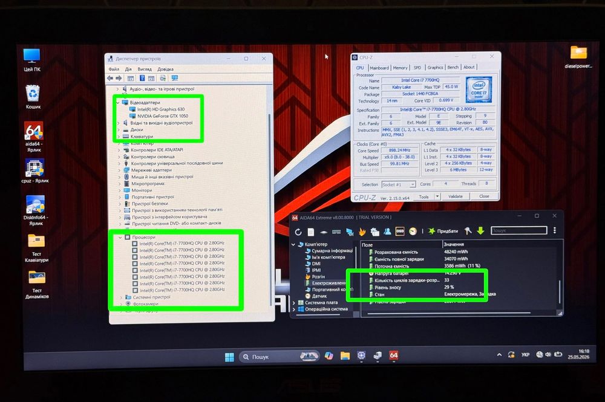Select the dieselpower folder on the desktop
The image size is (605, 402).
(x=578, y=57)
